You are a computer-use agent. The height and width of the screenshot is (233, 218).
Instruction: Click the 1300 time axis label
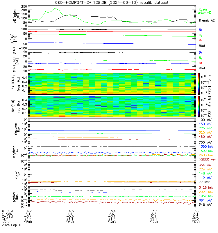(x=112, y=222)
